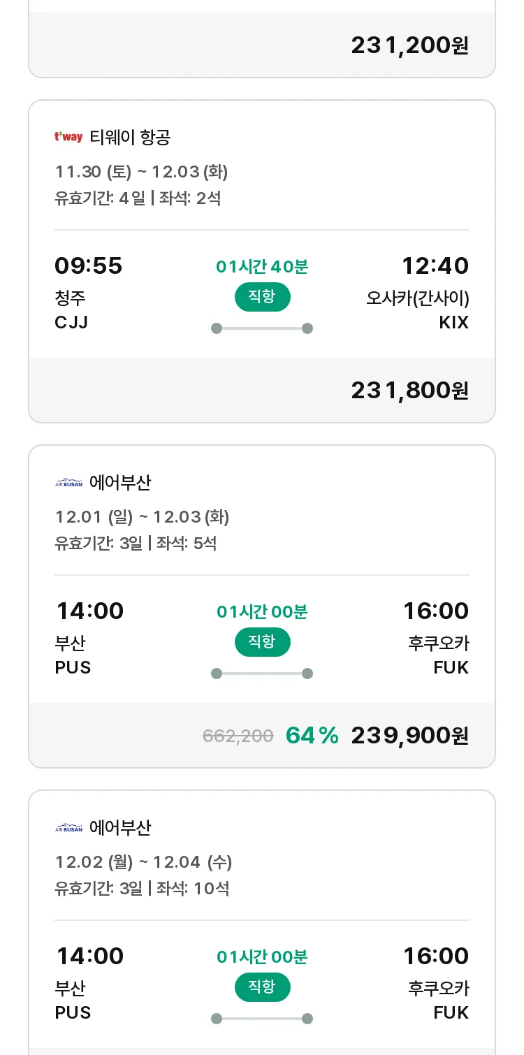Click Air Busan logo on 12.02 flight
Image resolution: width=524 pixels, height=1055 pixels.
coord(68,828)
